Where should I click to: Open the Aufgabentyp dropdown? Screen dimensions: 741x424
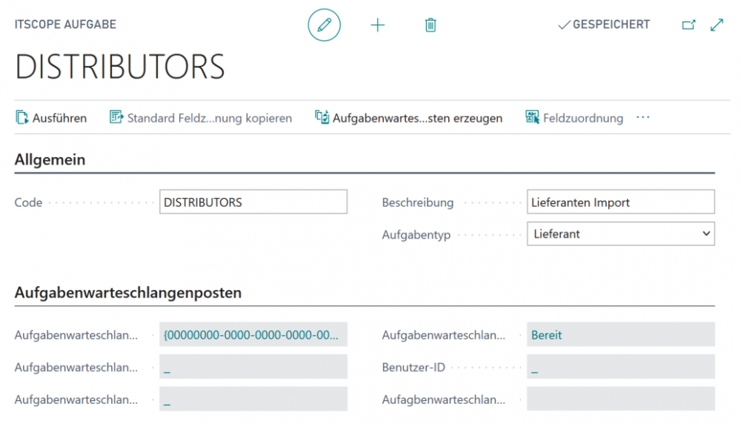pyautogui.click(x=620, y=233)
